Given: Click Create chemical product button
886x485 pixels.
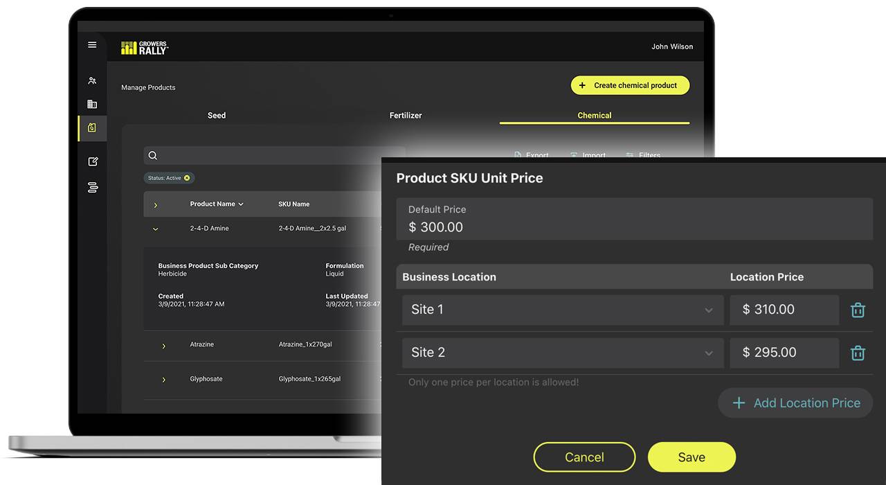Looking at the screenshot, I should click(x=630, y=85).
